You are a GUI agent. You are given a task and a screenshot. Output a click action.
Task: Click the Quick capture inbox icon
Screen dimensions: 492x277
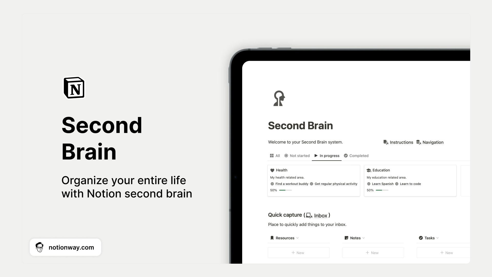point(309,215)
